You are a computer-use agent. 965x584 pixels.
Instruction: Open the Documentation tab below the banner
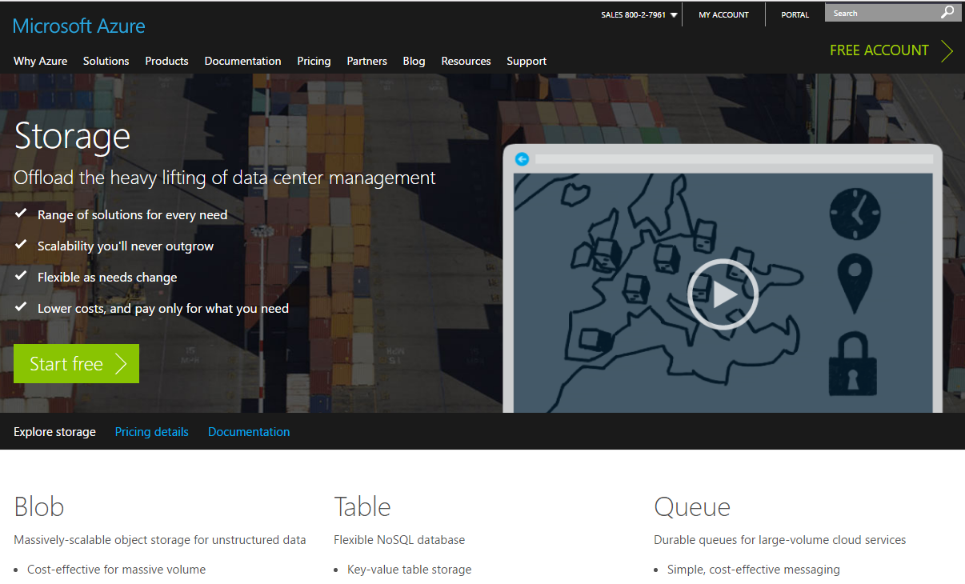click(249, 432)
